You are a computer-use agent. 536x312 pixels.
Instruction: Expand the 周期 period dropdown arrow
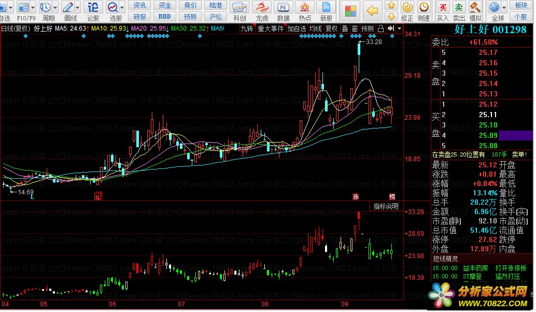point(55,7)
